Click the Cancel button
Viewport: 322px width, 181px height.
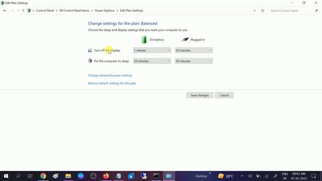pyautogui.click(x=224, y=95)
